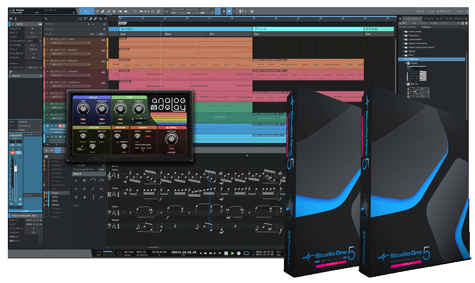Add a marker with the plus icon
Image resolution: width=475 pixels, height=283 pixels.
89,24
